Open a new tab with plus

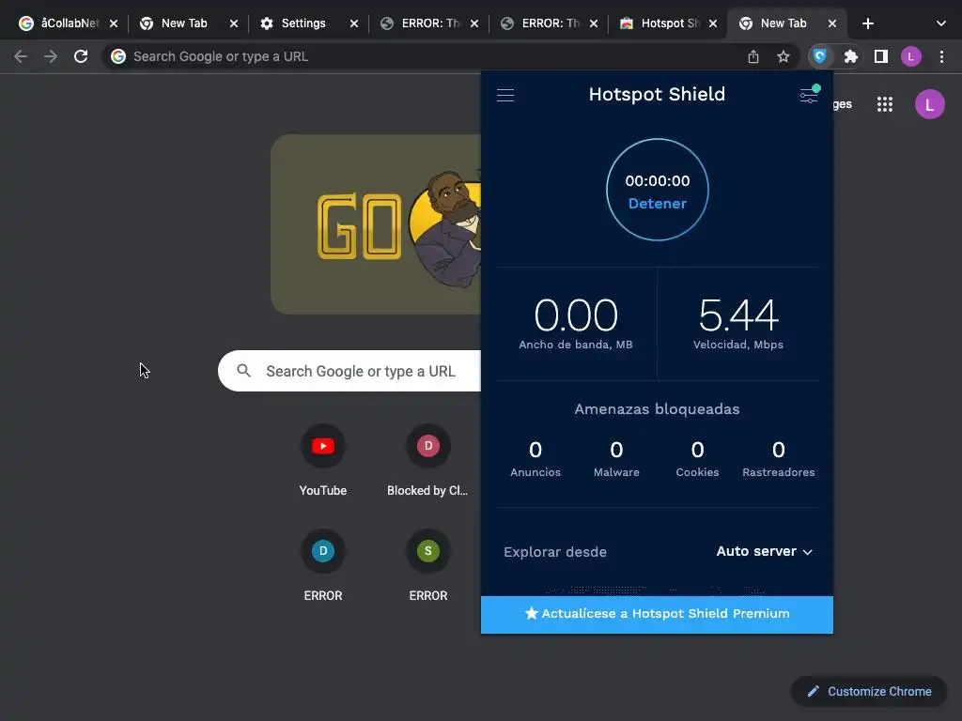click(x=867, y=23)
